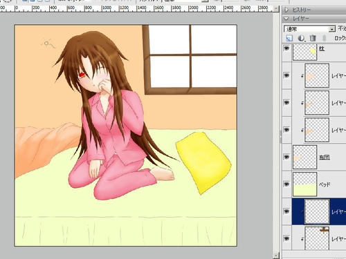346x259 pixels.
Task: Click the scroll-up arrow beside the ruler
Action: (x=276, y=9)
